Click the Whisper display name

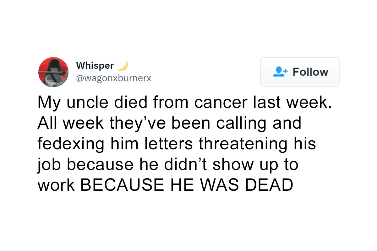pyautogui.click(x=95, y=65)
